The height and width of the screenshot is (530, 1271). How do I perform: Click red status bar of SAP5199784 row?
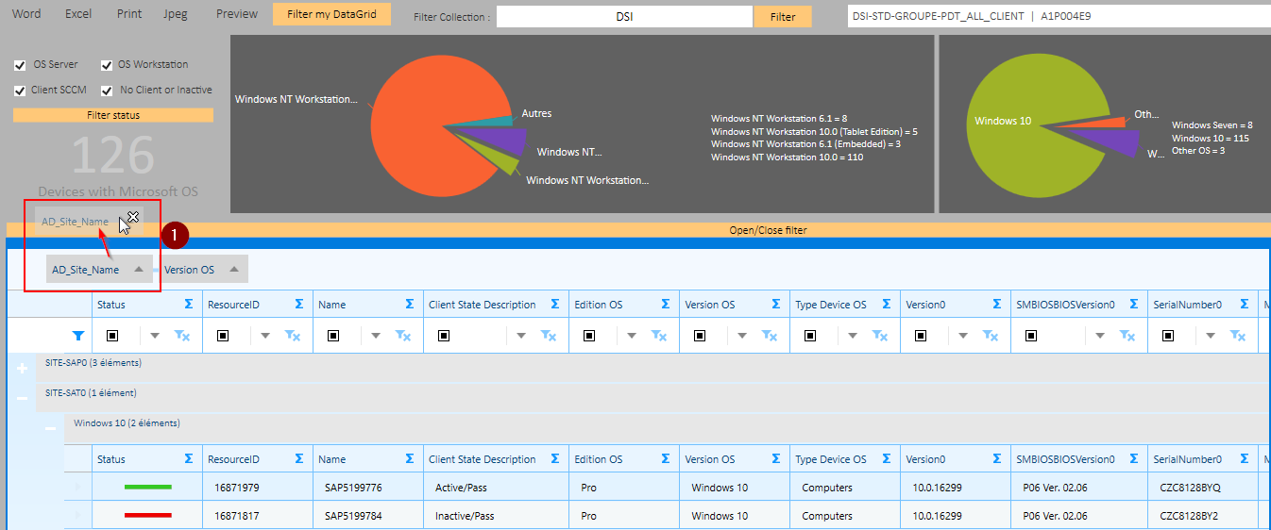[x=148, y=516]
